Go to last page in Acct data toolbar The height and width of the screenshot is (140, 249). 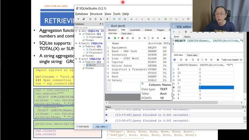(x=158, y=38)
